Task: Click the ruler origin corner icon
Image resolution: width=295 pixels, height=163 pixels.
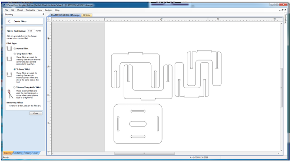Action: [x=49, y=20]
